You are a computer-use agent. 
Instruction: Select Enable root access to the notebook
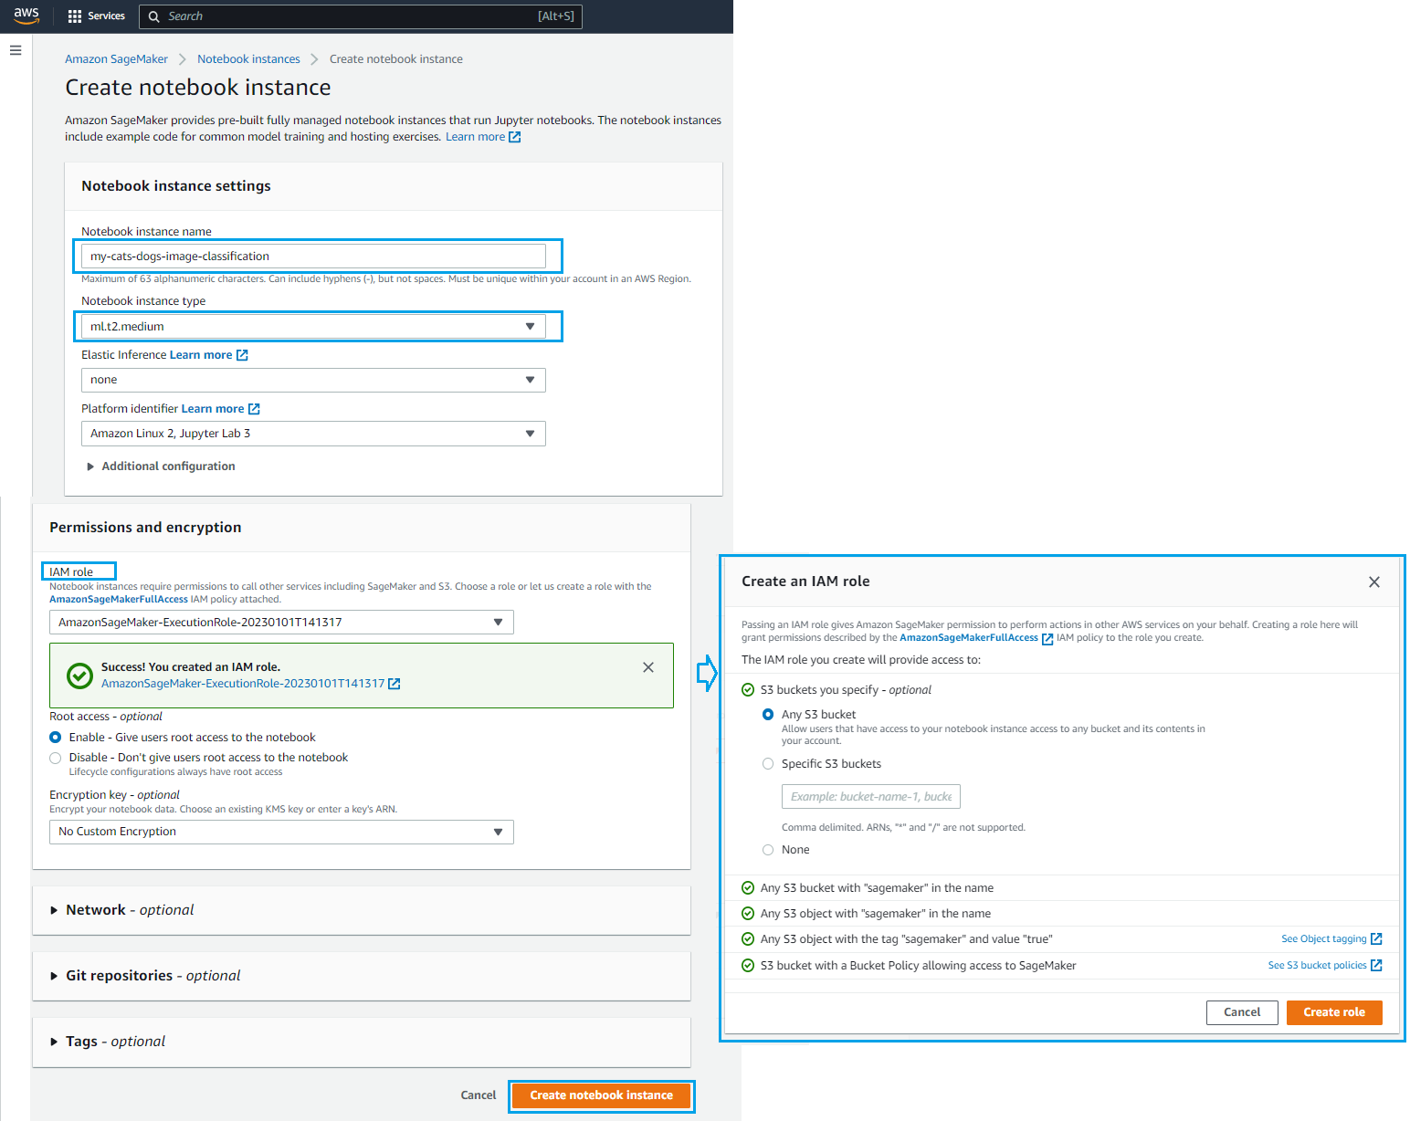55,737
